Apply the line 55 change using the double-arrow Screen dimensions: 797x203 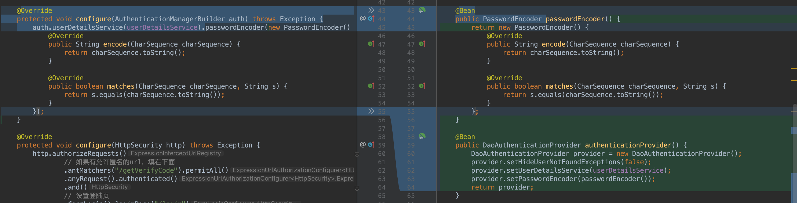tap(371, 111)
